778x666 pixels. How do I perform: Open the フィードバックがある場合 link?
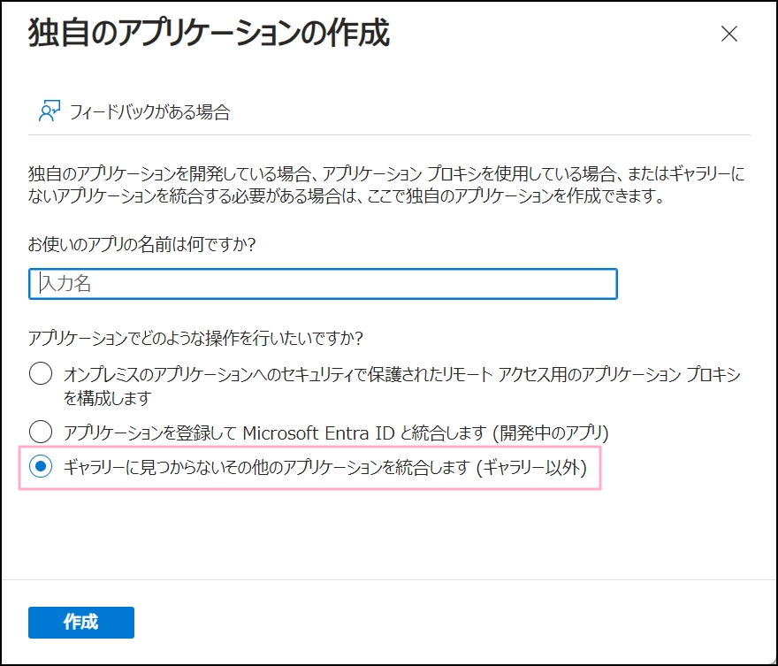point(149,112)
